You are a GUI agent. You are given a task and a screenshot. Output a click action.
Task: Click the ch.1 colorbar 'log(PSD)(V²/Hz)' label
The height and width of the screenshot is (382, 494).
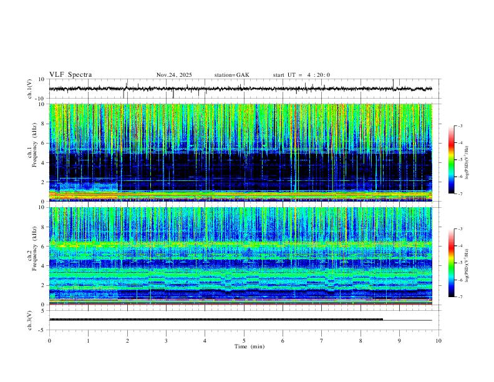coord(467,163)
